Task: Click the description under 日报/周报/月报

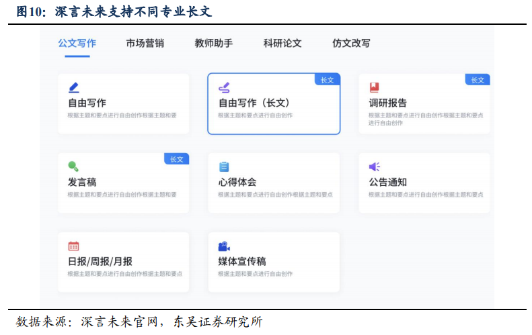Action: point(125,274)
